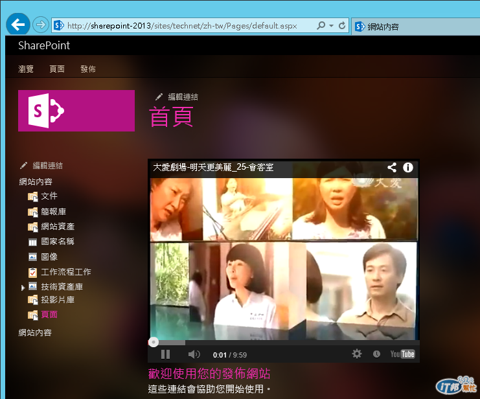Click the SharePoint favicon in address bar
480x399 pixels.
point(59,25)
